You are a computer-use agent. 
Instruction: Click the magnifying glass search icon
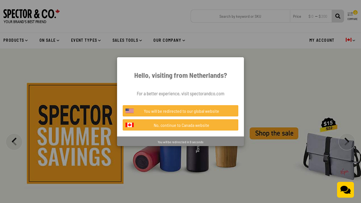[338, 16]
